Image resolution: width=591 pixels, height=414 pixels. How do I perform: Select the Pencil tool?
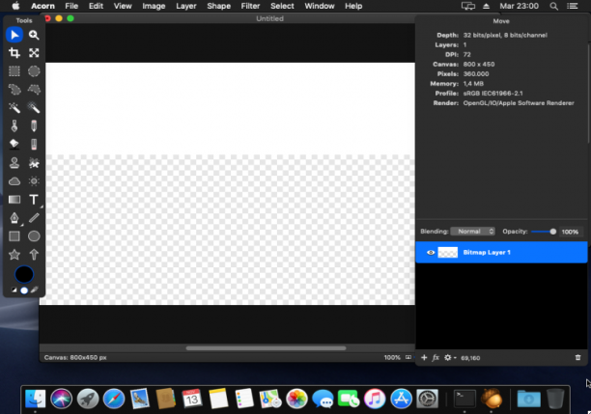click(34, 125)
